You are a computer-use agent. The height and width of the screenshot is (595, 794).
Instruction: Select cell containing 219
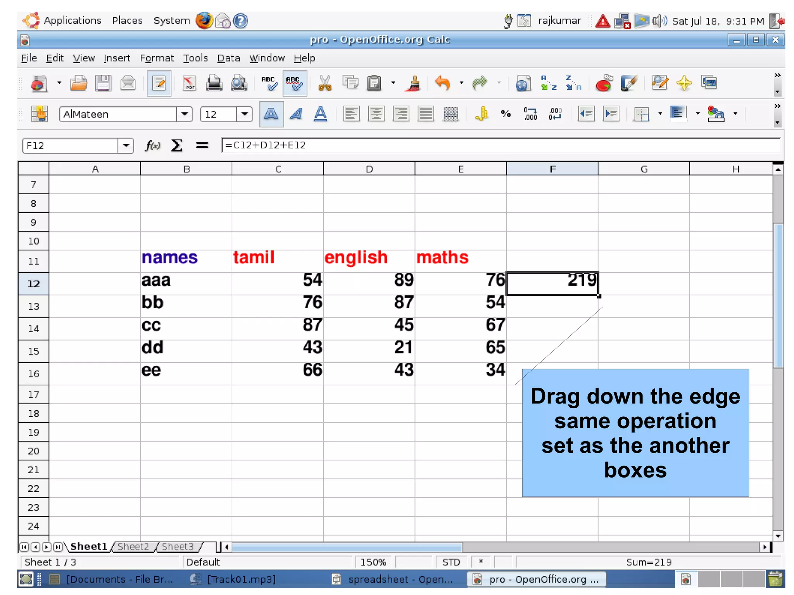pos(552,283)
